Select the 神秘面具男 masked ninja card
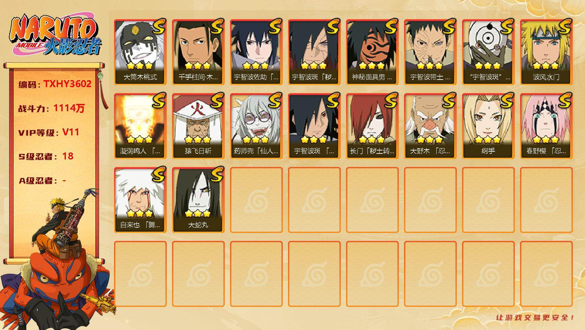The height and width of the screenshot is (330, 585). [x=372, y=52]
